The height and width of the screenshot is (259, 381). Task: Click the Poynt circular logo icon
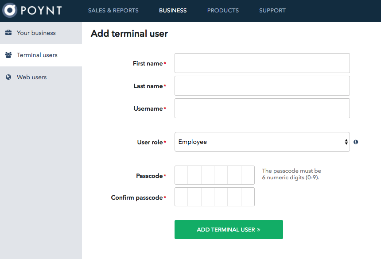coord(9,10)
